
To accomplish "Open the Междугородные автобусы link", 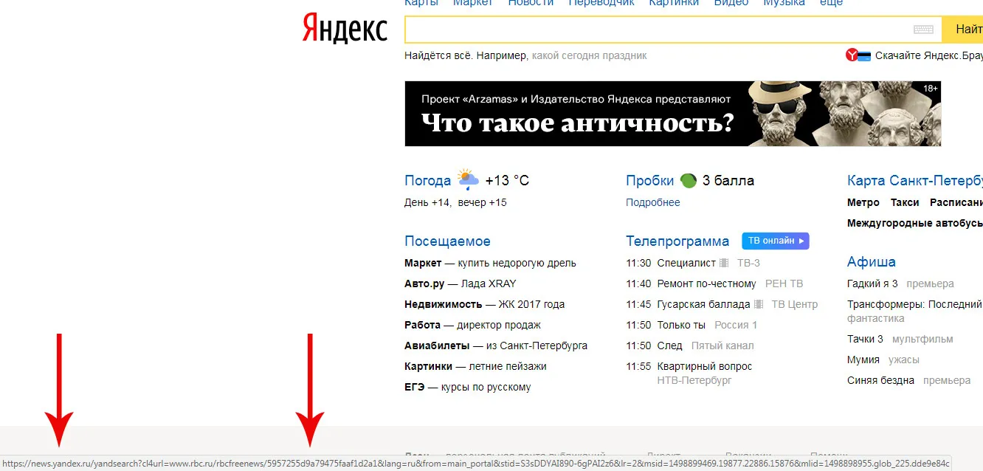I will tap(915, 223).
